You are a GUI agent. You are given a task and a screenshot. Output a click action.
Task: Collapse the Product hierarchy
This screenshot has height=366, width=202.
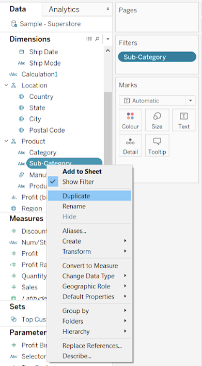tap(6, 141)
